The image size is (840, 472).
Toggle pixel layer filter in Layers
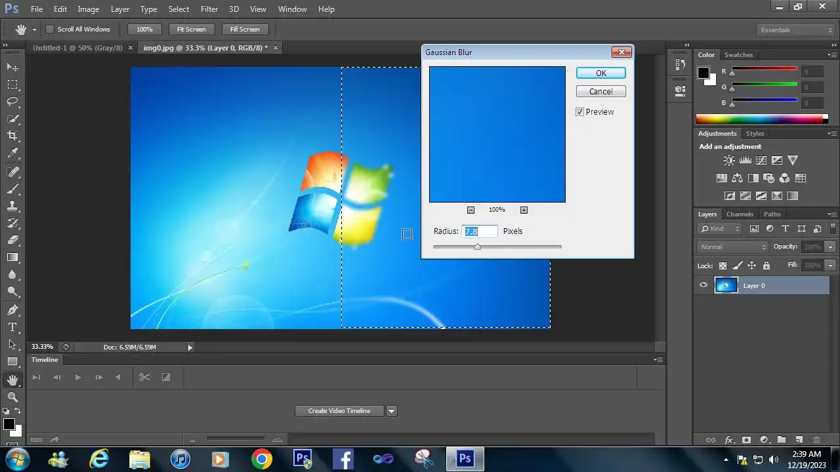[754, 229]
